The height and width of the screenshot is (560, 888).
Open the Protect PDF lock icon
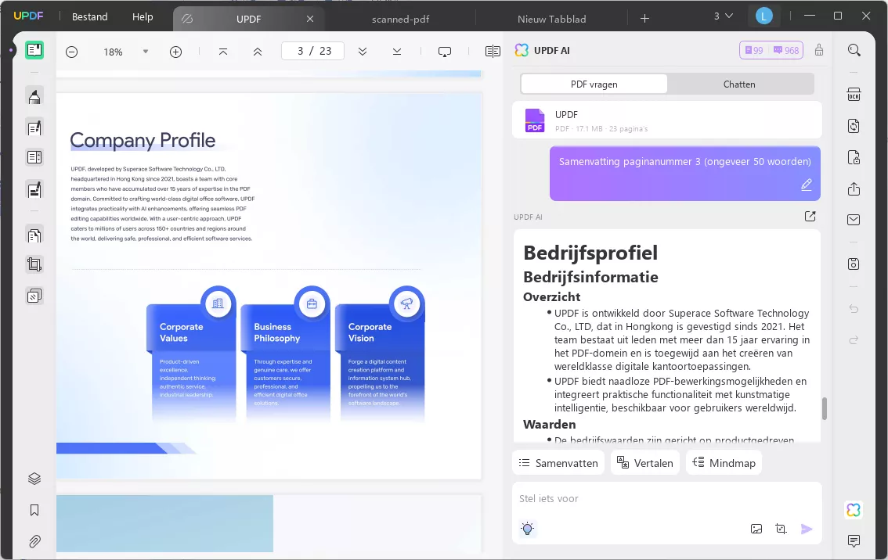[x=854, y=157]
